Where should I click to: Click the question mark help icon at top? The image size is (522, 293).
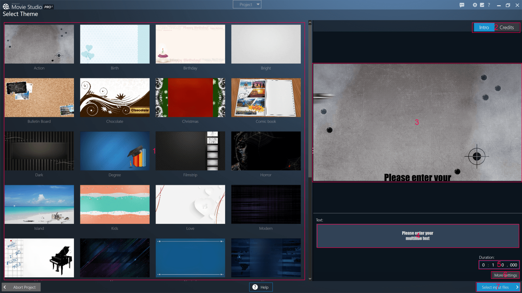[x=489, y=5]
